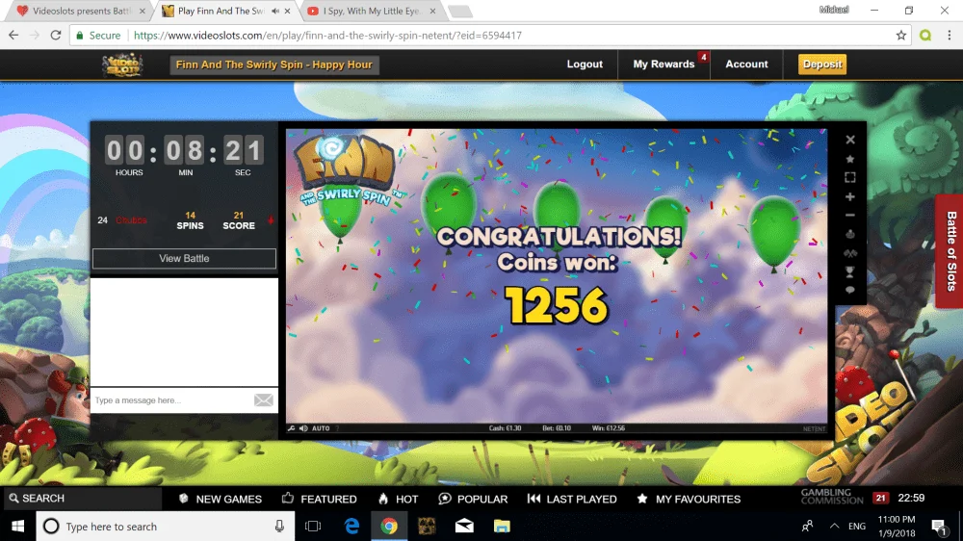Open HOT games category
The width and height of the screenshot is (963, 541).
click(x=398, y=499)
